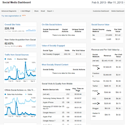
Task: Click the (not set) social network row
Action: 107,61
